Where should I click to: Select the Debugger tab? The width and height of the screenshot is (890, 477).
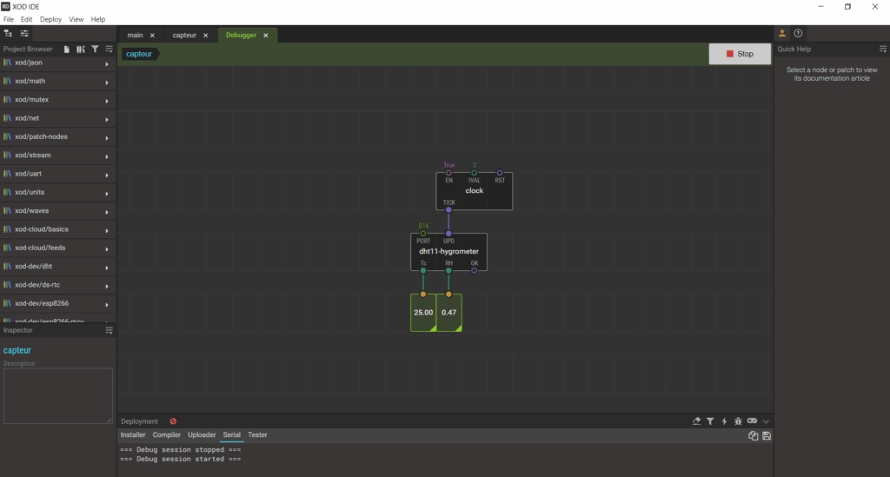click(242, 35)
